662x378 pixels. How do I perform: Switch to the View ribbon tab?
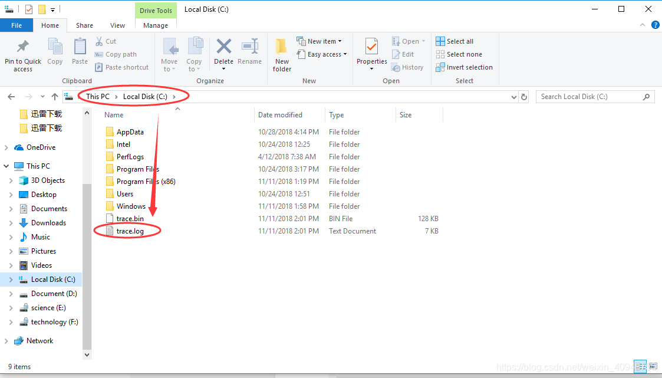(117, 25)
